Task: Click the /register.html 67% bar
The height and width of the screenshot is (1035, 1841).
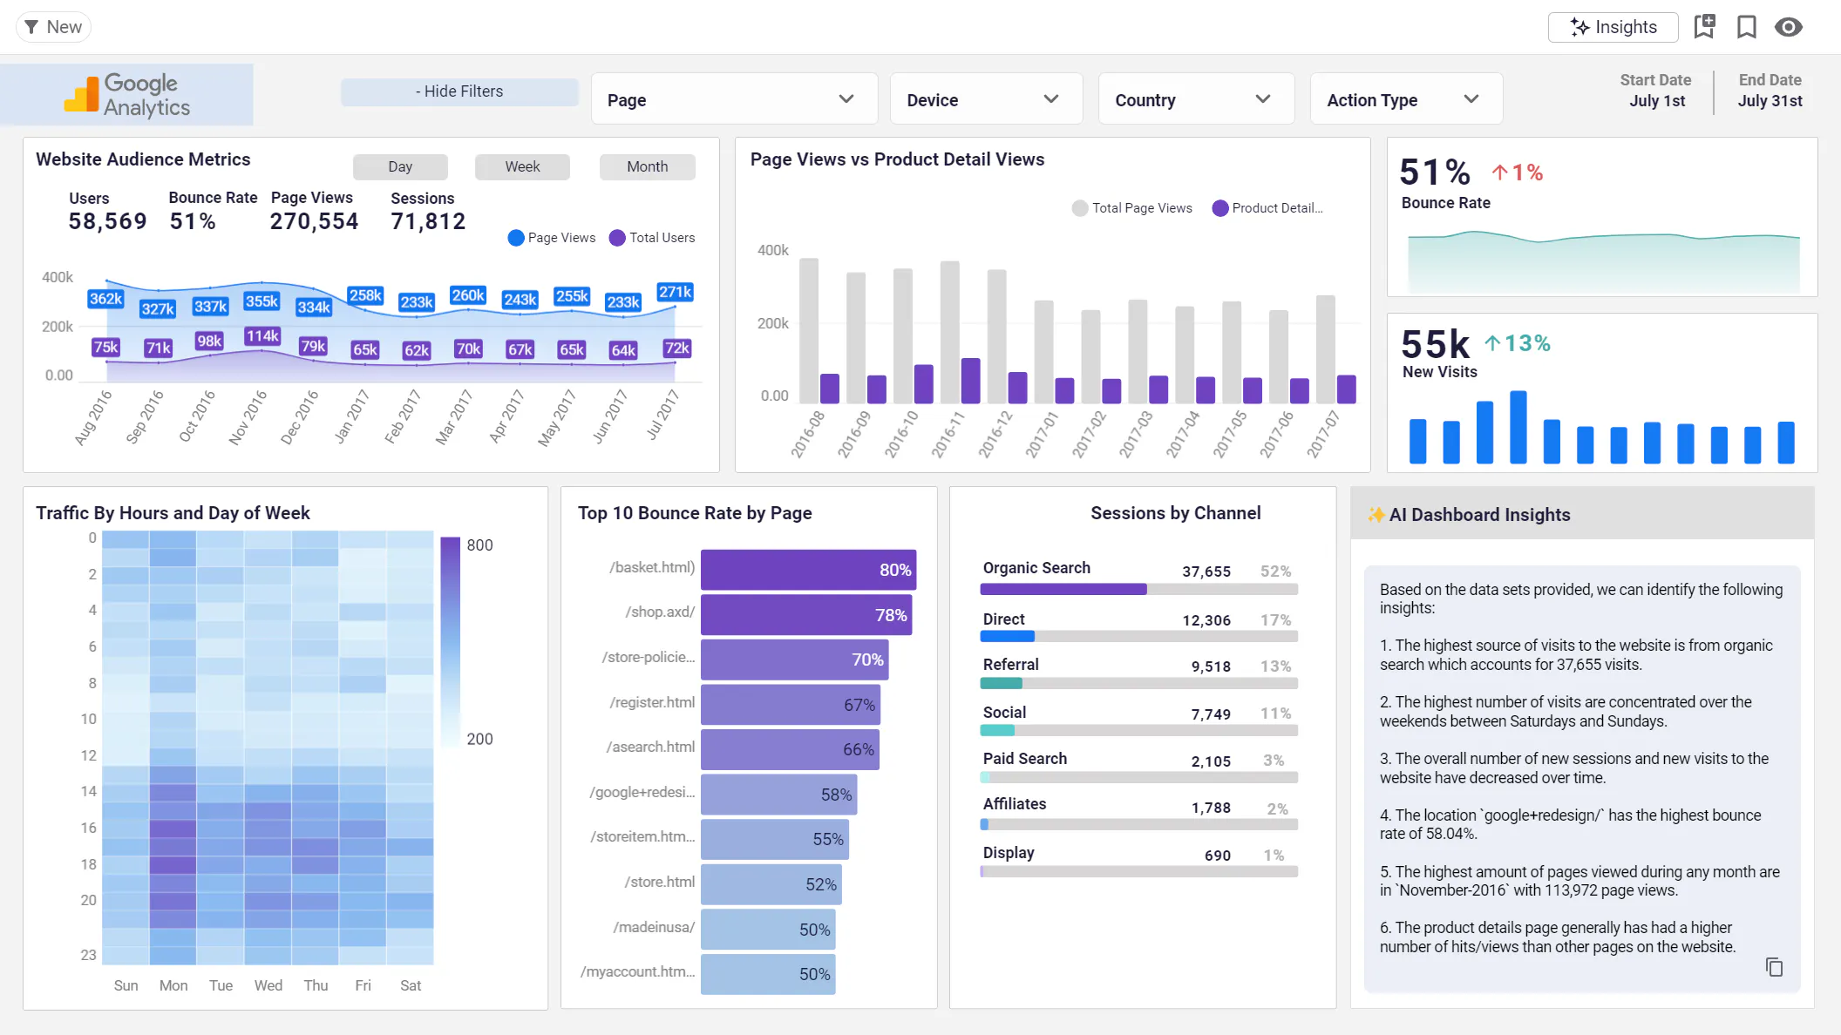Action: (x=791, y=705)
